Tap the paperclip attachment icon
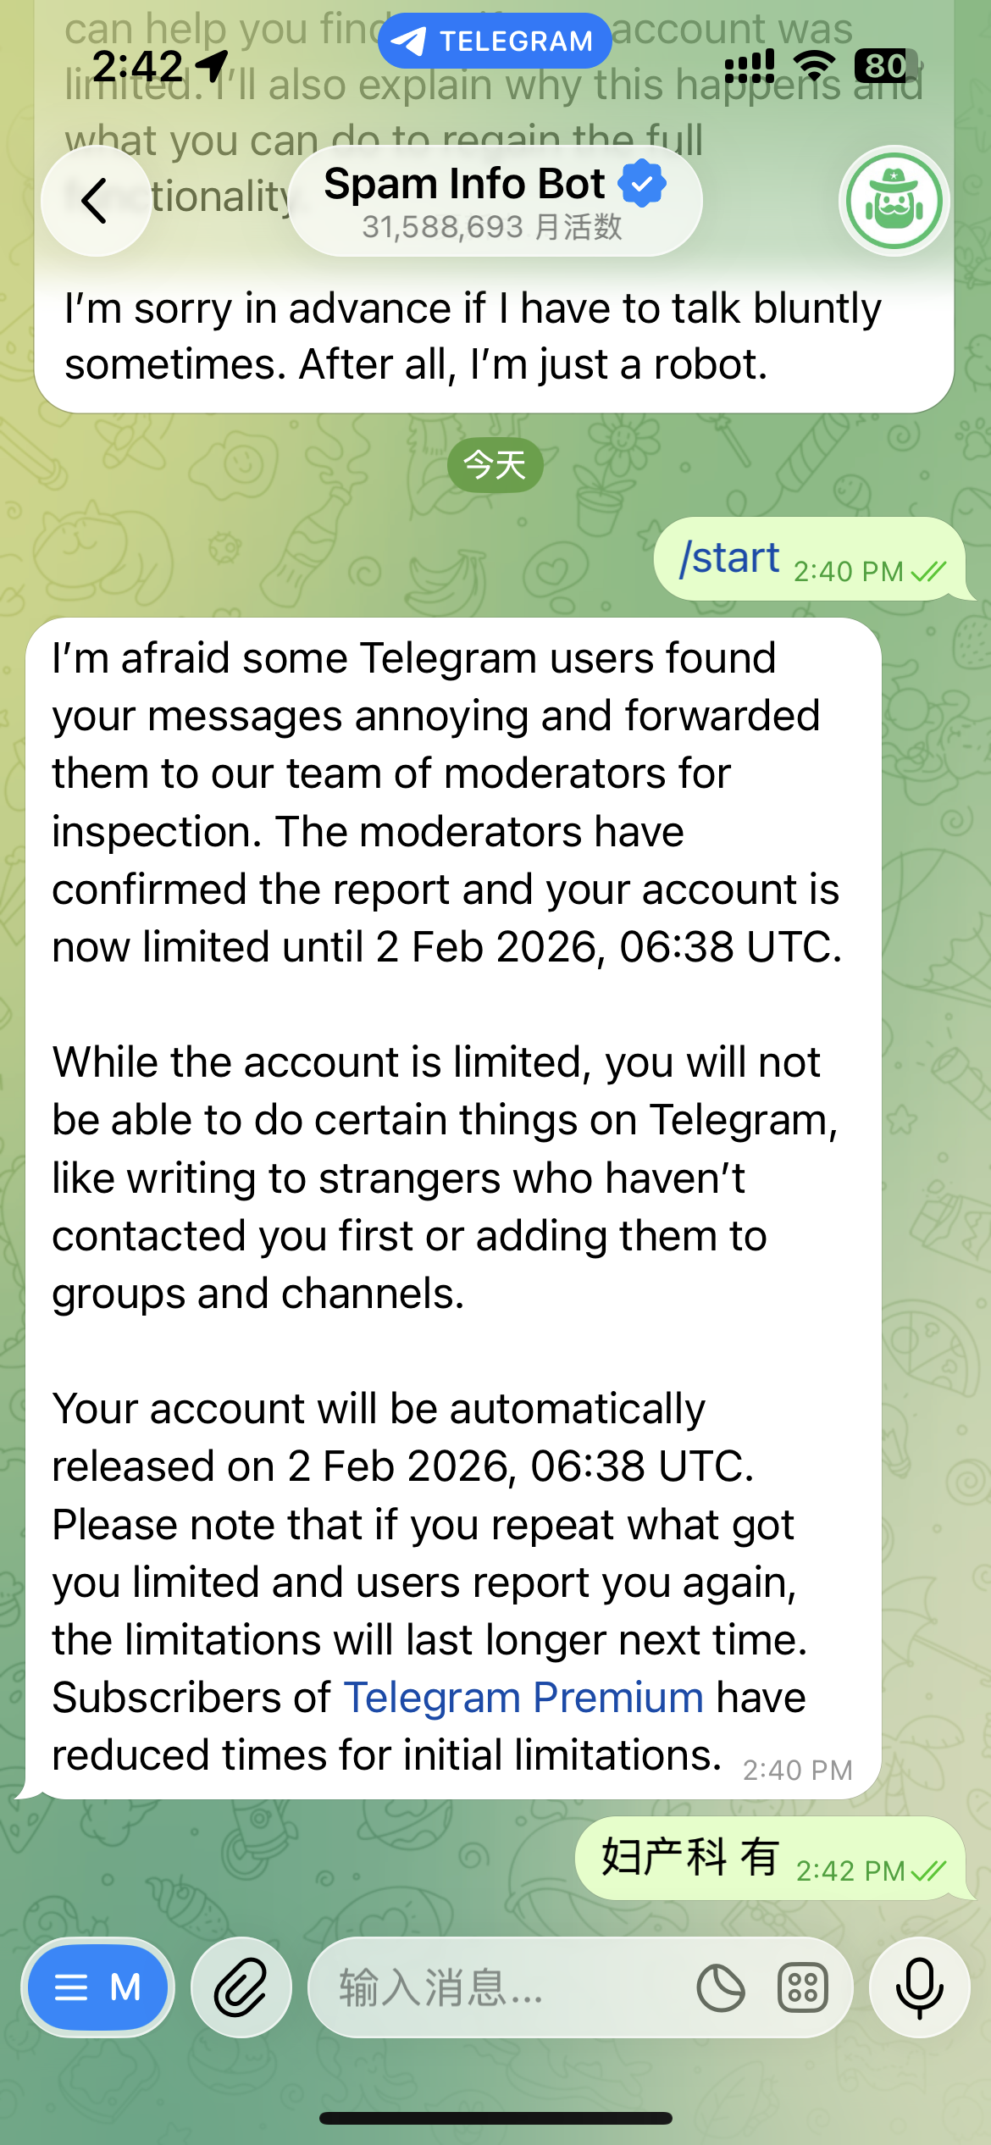 pos(241,1987)
